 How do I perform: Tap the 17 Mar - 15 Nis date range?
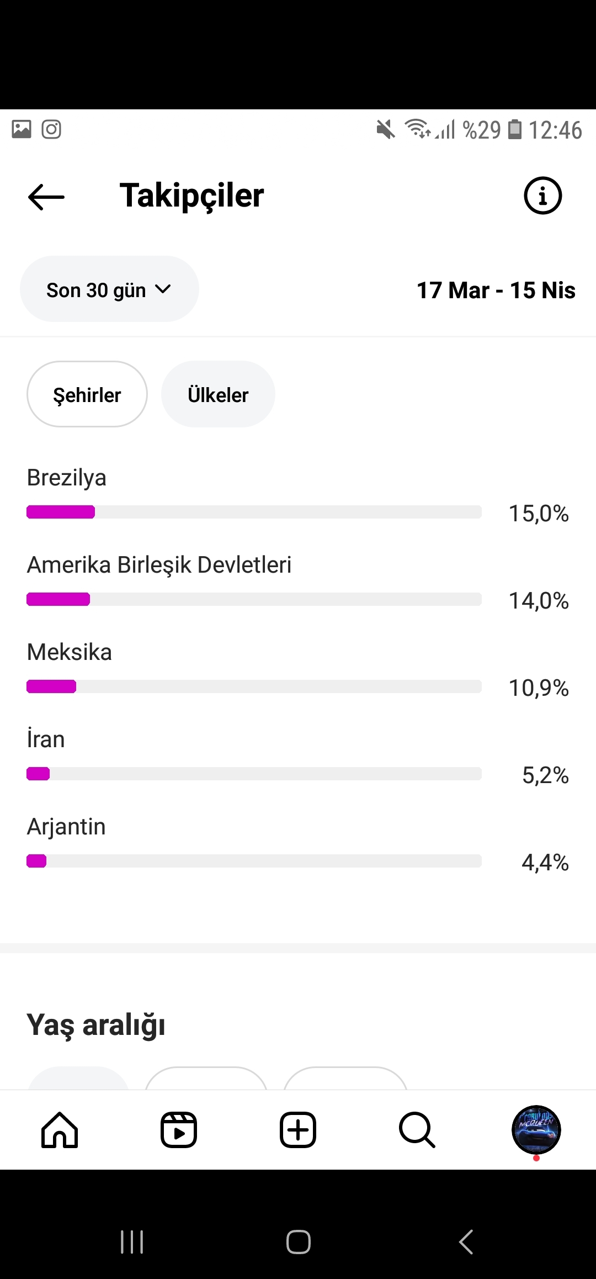(496, 290)
